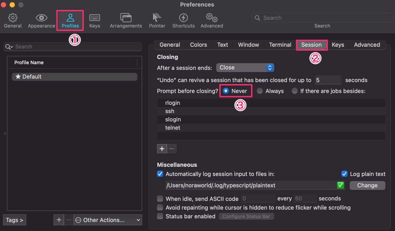Click the every 60 seconds field

tap(305, 198)
